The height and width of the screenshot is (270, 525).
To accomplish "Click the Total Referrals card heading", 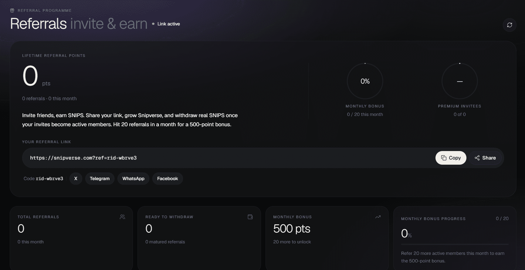I will tap(38, 217).
